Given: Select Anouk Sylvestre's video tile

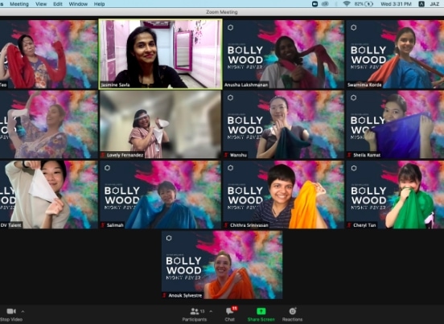Looking at the screenshot, I should (x=222, y=265).
